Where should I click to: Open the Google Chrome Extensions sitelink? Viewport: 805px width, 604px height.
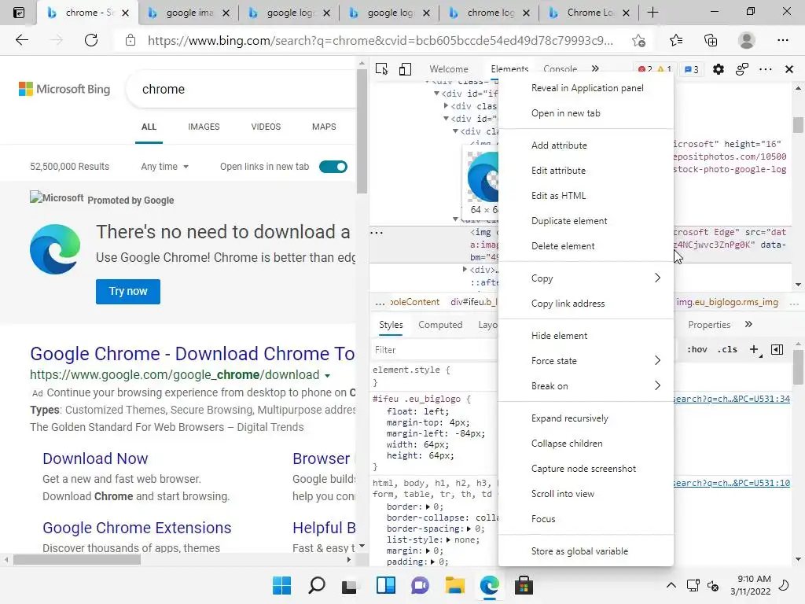(x=137, y=528)
